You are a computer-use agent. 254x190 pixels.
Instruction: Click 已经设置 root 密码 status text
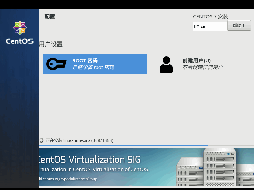(x=93, y=67)
